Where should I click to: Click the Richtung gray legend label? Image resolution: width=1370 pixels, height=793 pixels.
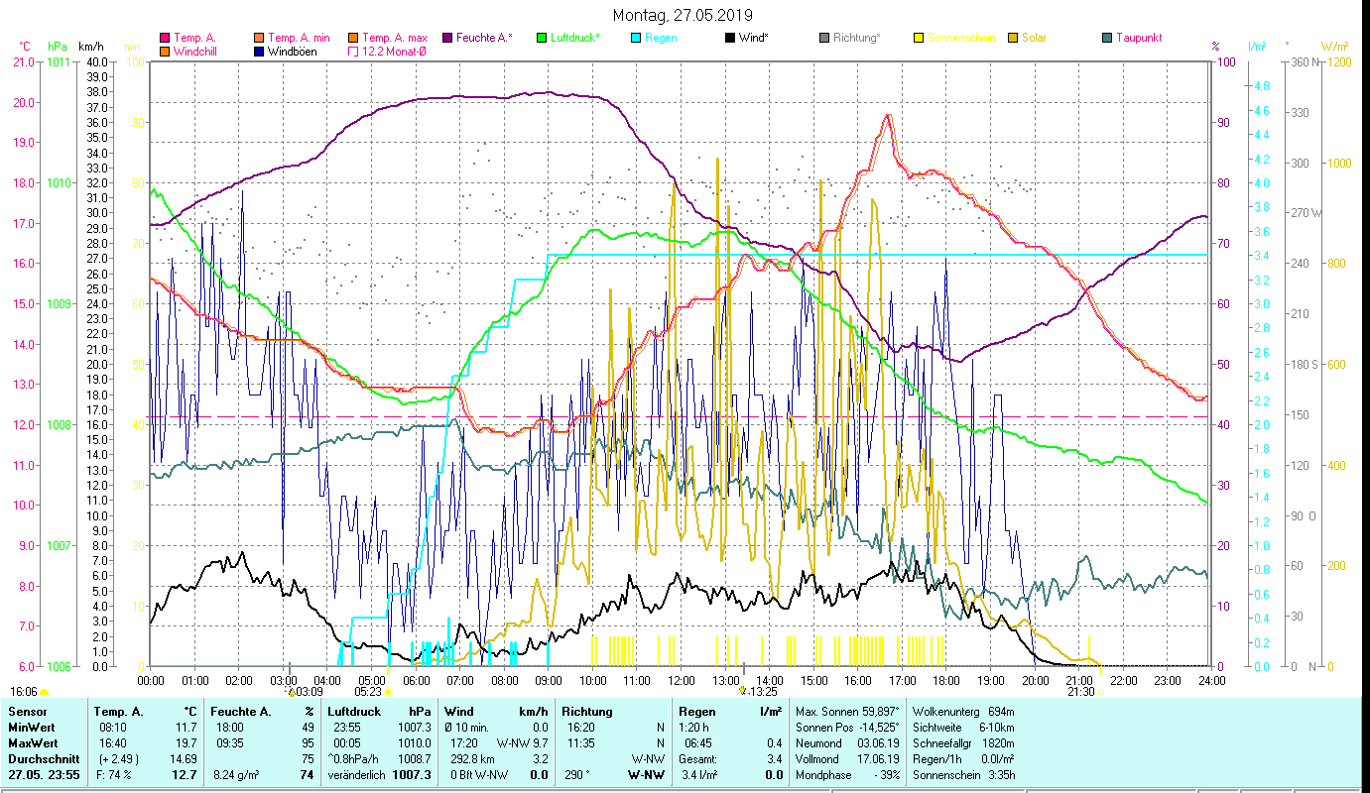coord(856,38)
